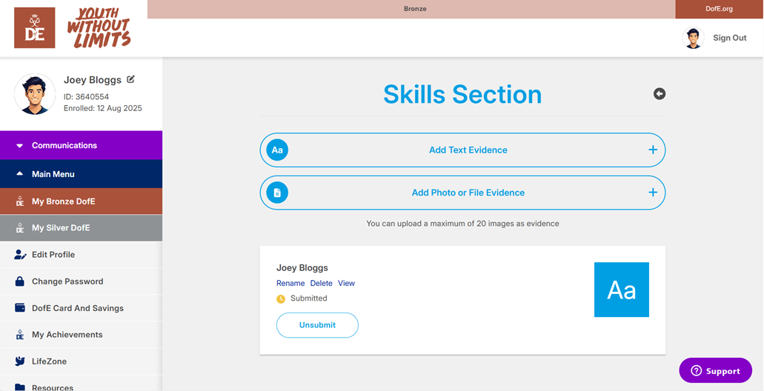Open My Silver DofE
Screen dimensions: 764x391
[x=81, y=228]
